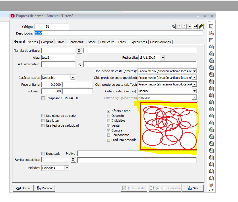Click magnifier beside Familia estadística field
Viewport: 238px width, 202px height.
click(x=73, y=160)
